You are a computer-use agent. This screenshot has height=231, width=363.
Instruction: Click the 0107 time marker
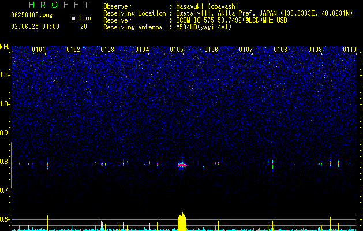tap(246, 50)
